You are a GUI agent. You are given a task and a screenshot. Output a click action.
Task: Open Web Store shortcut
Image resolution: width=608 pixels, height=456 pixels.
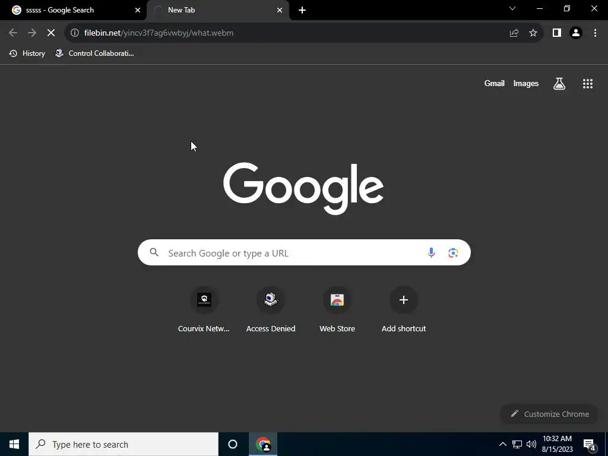tap(337, 309)
